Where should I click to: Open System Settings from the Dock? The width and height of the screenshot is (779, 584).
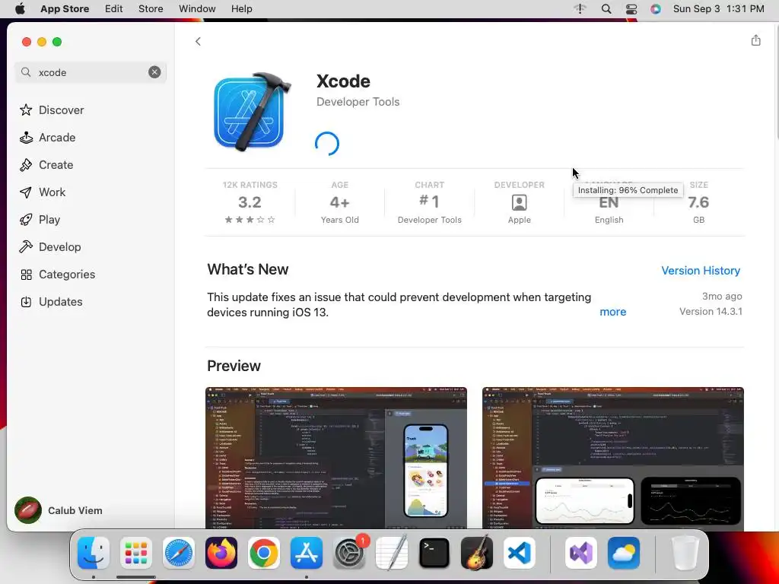[349, 553]
